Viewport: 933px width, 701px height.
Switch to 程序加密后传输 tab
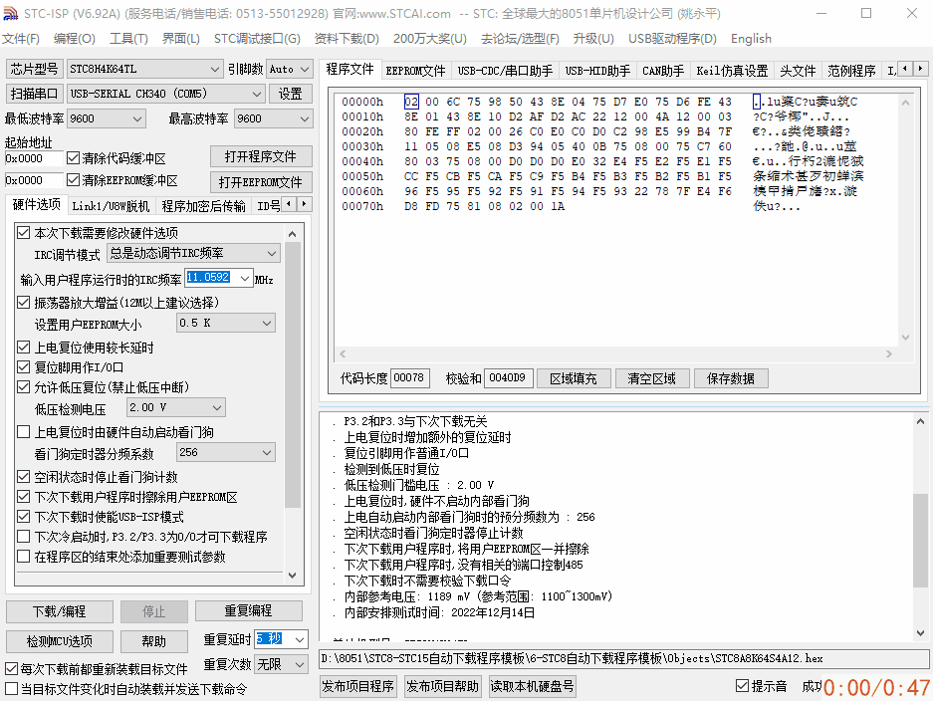tap(203, 206)
